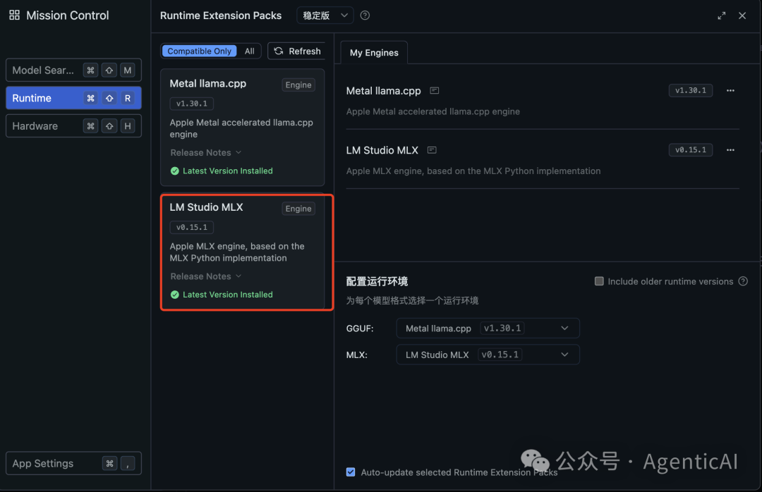Select the Runtime sidebar item
This screenshot has height=492, width=762.
[74, 98]
